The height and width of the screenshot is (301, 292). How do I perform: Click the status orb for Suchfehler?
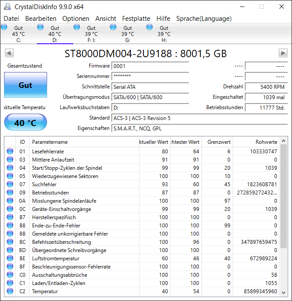[10, 184]
